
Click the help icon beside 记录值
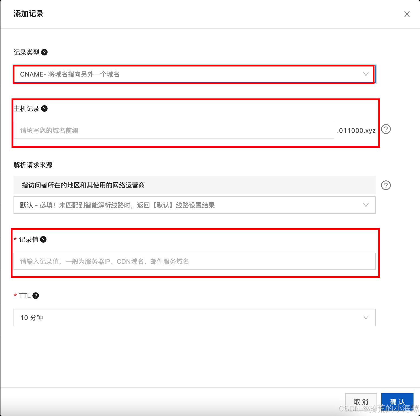[43, 239]
